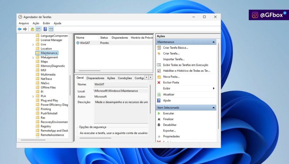The image size is (289, 164).
Task: Select the Maps folder
Action: 44,62
